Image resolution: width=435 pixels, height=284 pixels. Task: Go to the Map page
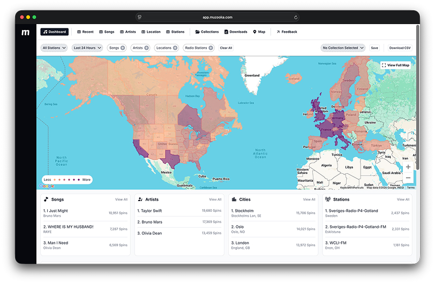[x=259, y=32]
